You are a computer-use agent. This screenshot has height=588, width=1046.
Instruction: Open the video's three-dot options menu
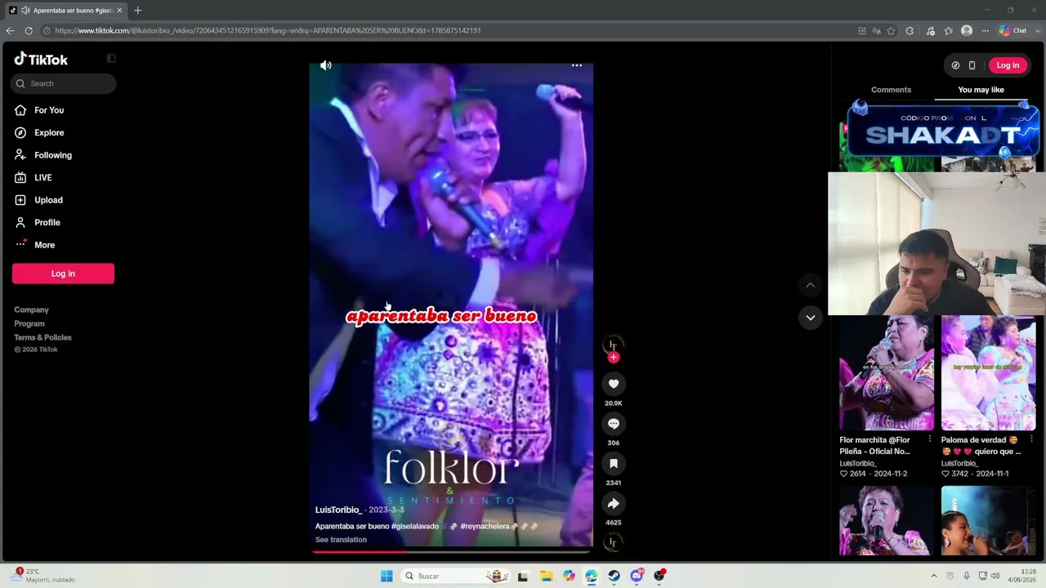(577, 65)
